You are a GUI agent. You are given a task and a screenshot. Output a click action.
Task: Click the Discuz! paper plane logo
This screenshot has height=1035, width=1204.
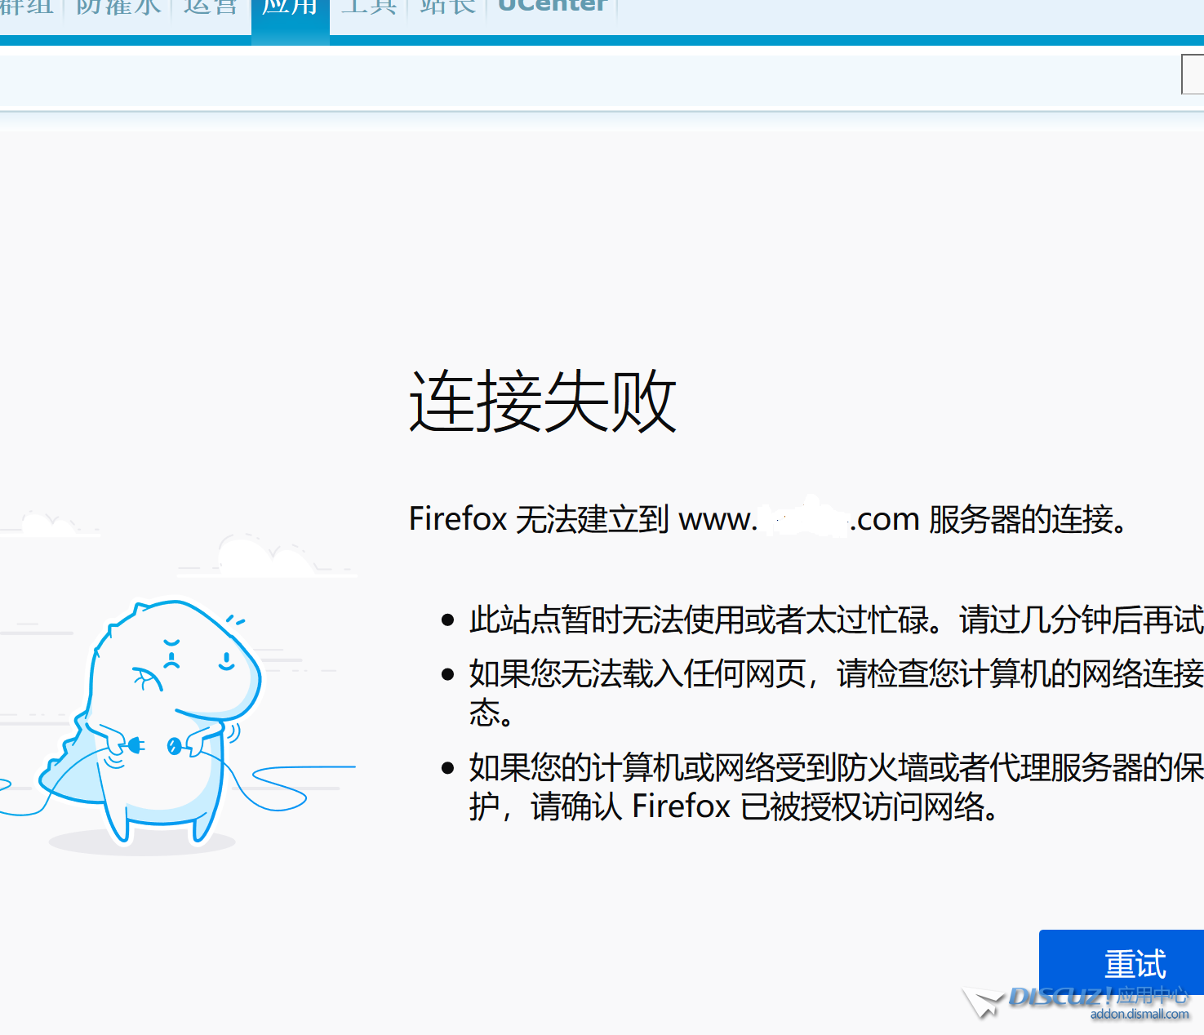coord(984,1001)
